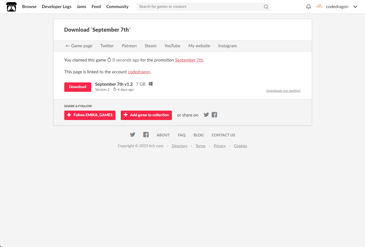The width and height of the screenshot is (365, 247).
Task: Open footer Twitter icon
Action: click(133, 135)
